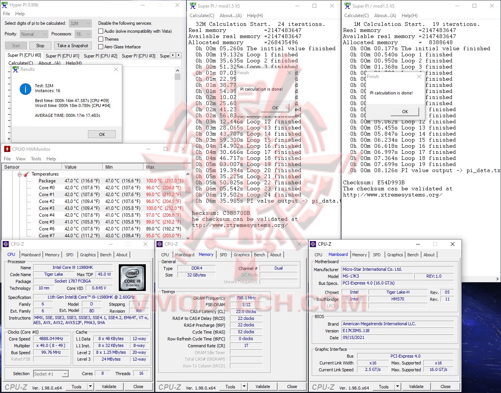The height and width of the screenshot is (393, 501).
Task: Open the Hyper PI File menu
Action: pyautogui.click(x=6, y=13)
